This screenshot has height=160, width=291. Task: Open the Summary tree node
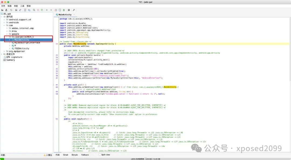coord(11,60)
